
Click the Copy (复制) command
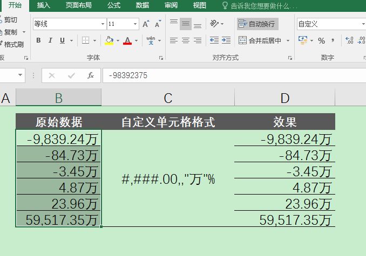pos(9,32)
